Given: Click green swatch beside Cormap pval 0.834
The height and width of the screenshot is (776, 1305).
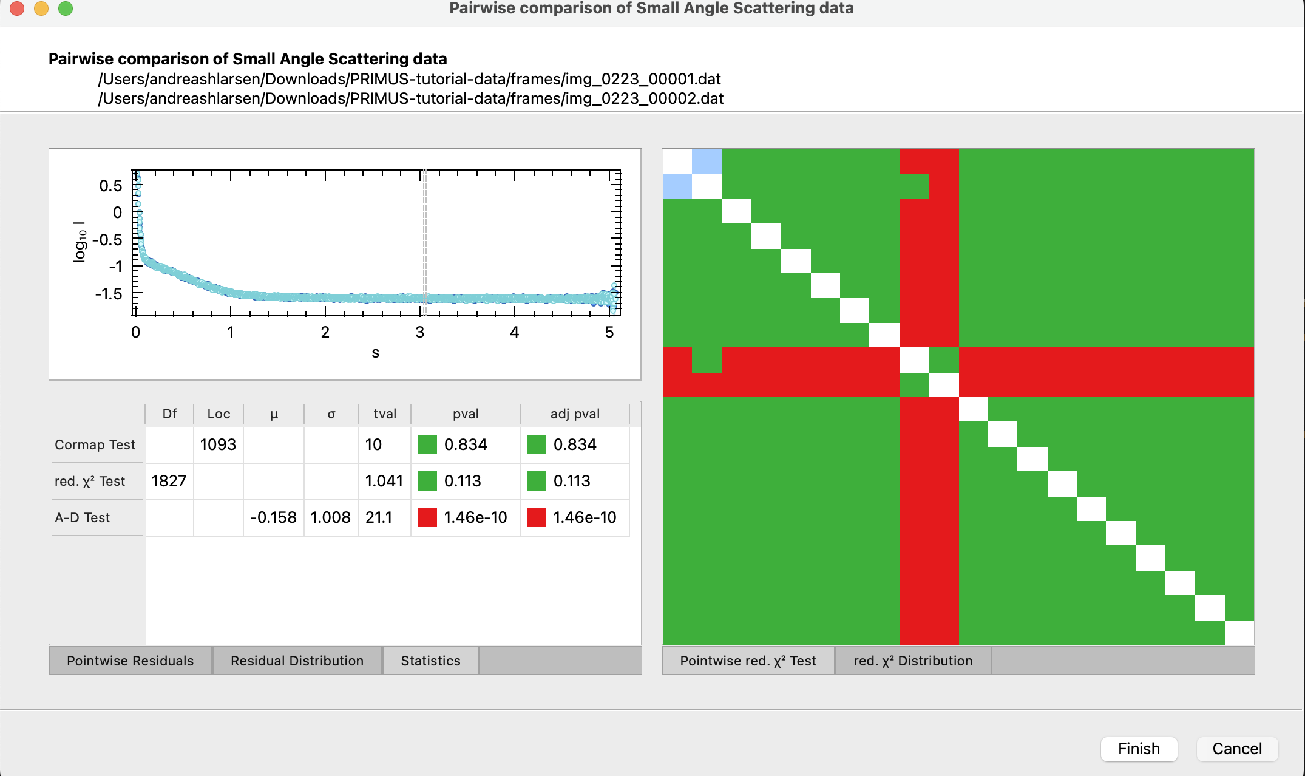Looking at the screenshot, I should tap(427, 444).
